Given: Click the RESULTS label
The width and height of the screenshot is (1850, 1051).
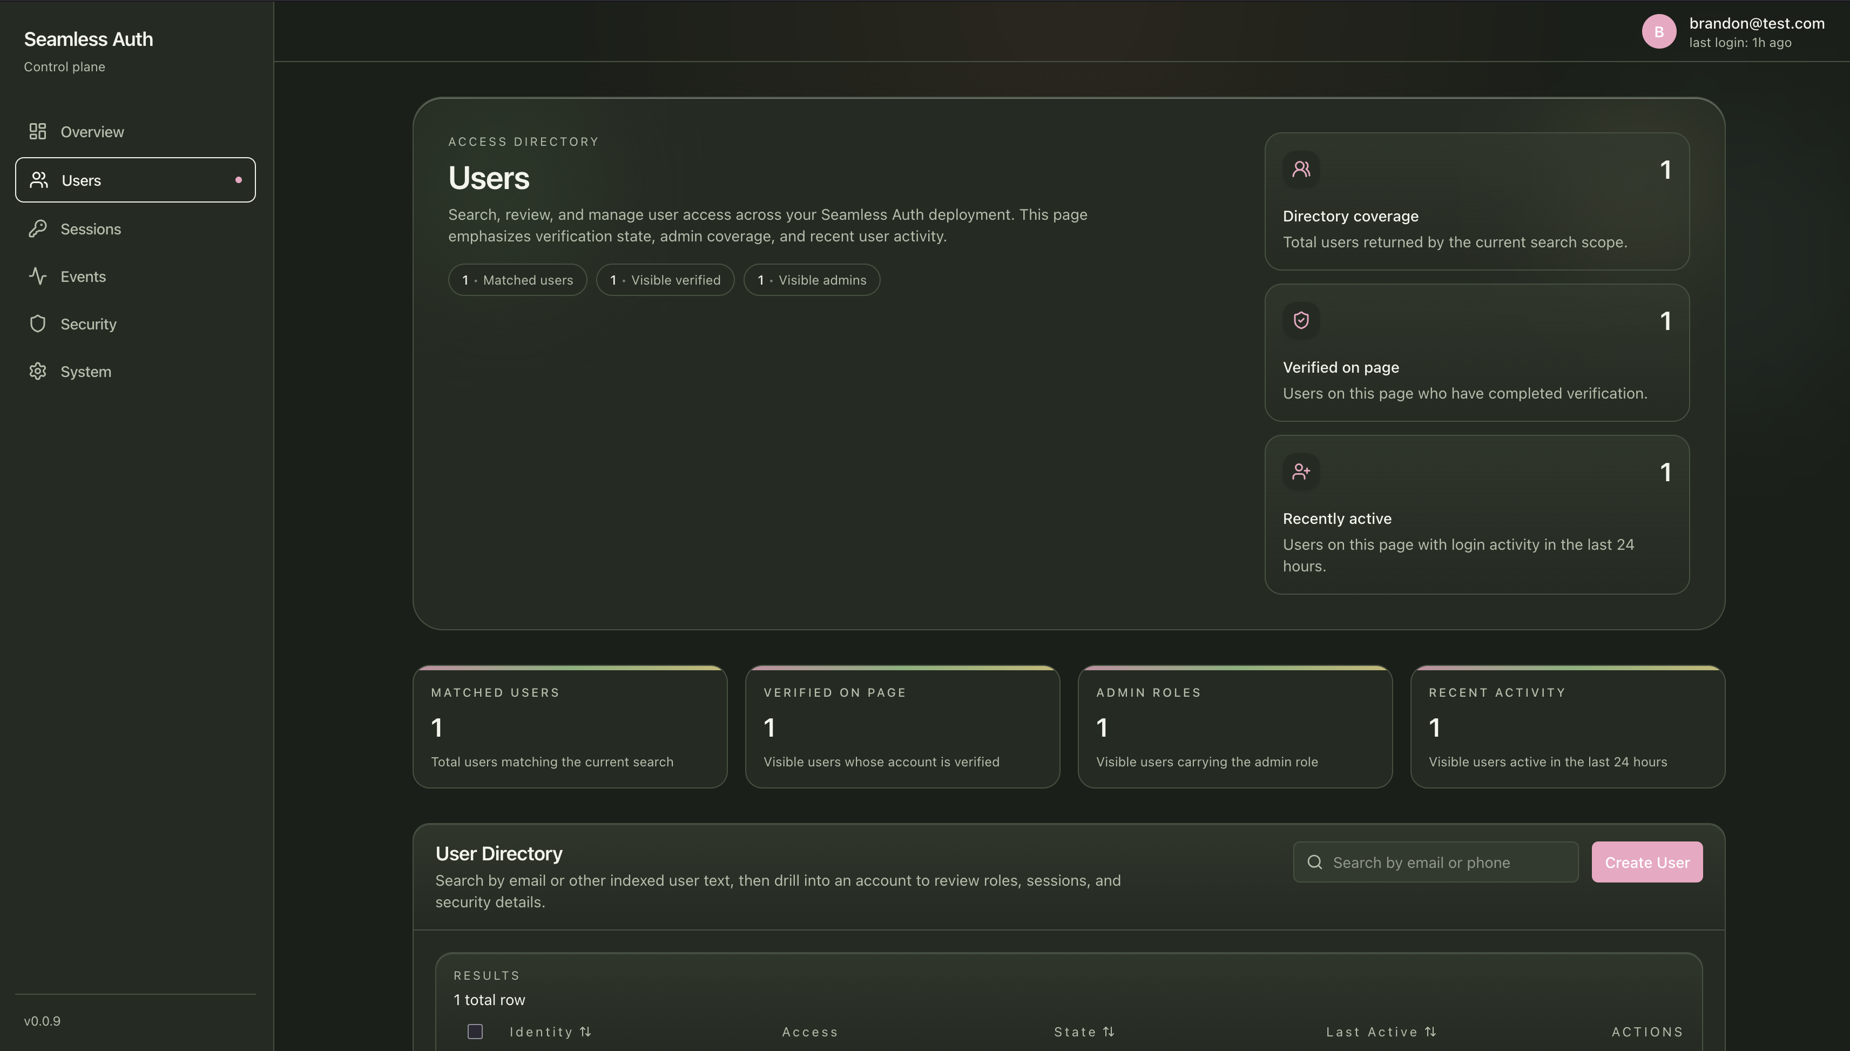Looking at the screenshot, I should tap(487, 975).
